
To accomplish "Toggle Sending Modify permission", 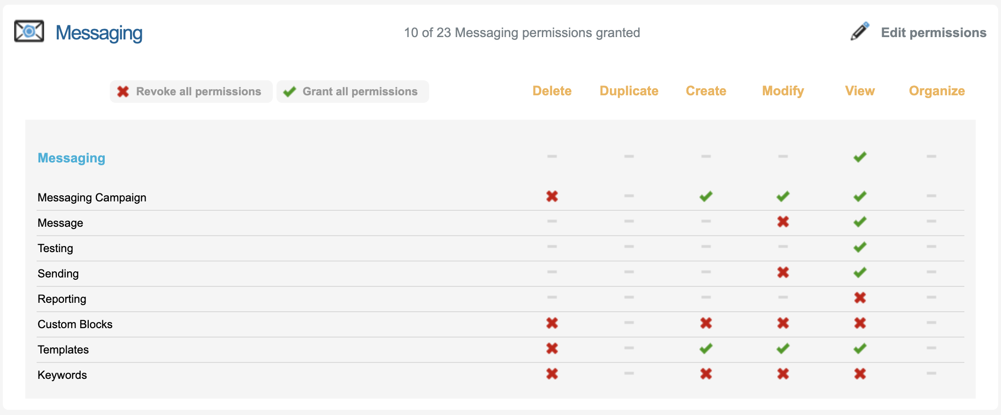I will point(783,272).
